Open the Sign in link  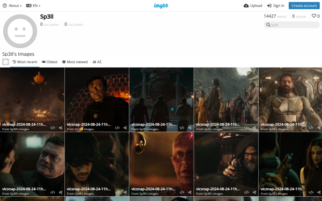[x=276, y=6]
